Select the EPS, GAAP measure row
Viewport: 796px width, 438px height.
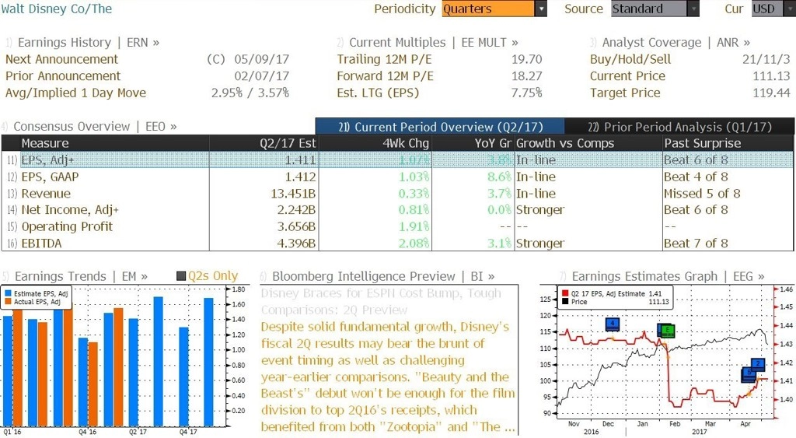(x=397, y=177)
